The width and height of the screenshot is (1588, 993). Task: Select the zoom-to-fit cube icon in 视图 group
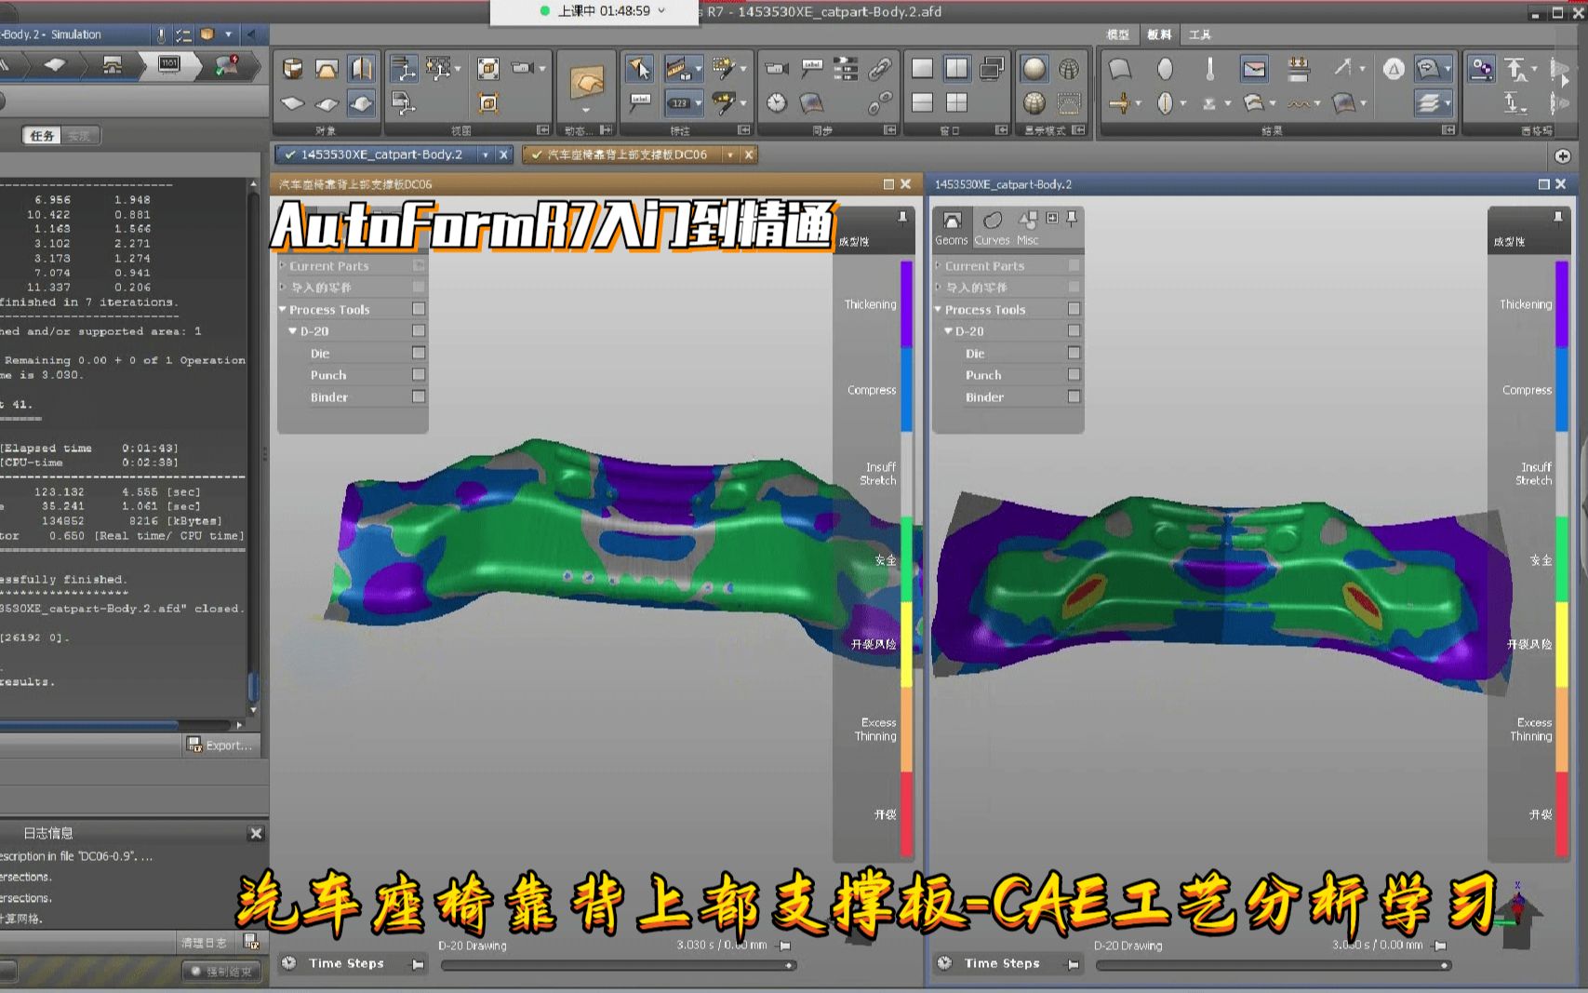coord(487,68)
